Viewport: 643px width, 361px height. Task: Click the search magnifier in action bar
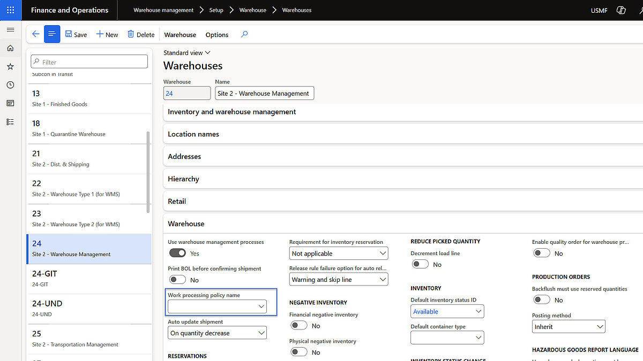[x=244, y=34]
